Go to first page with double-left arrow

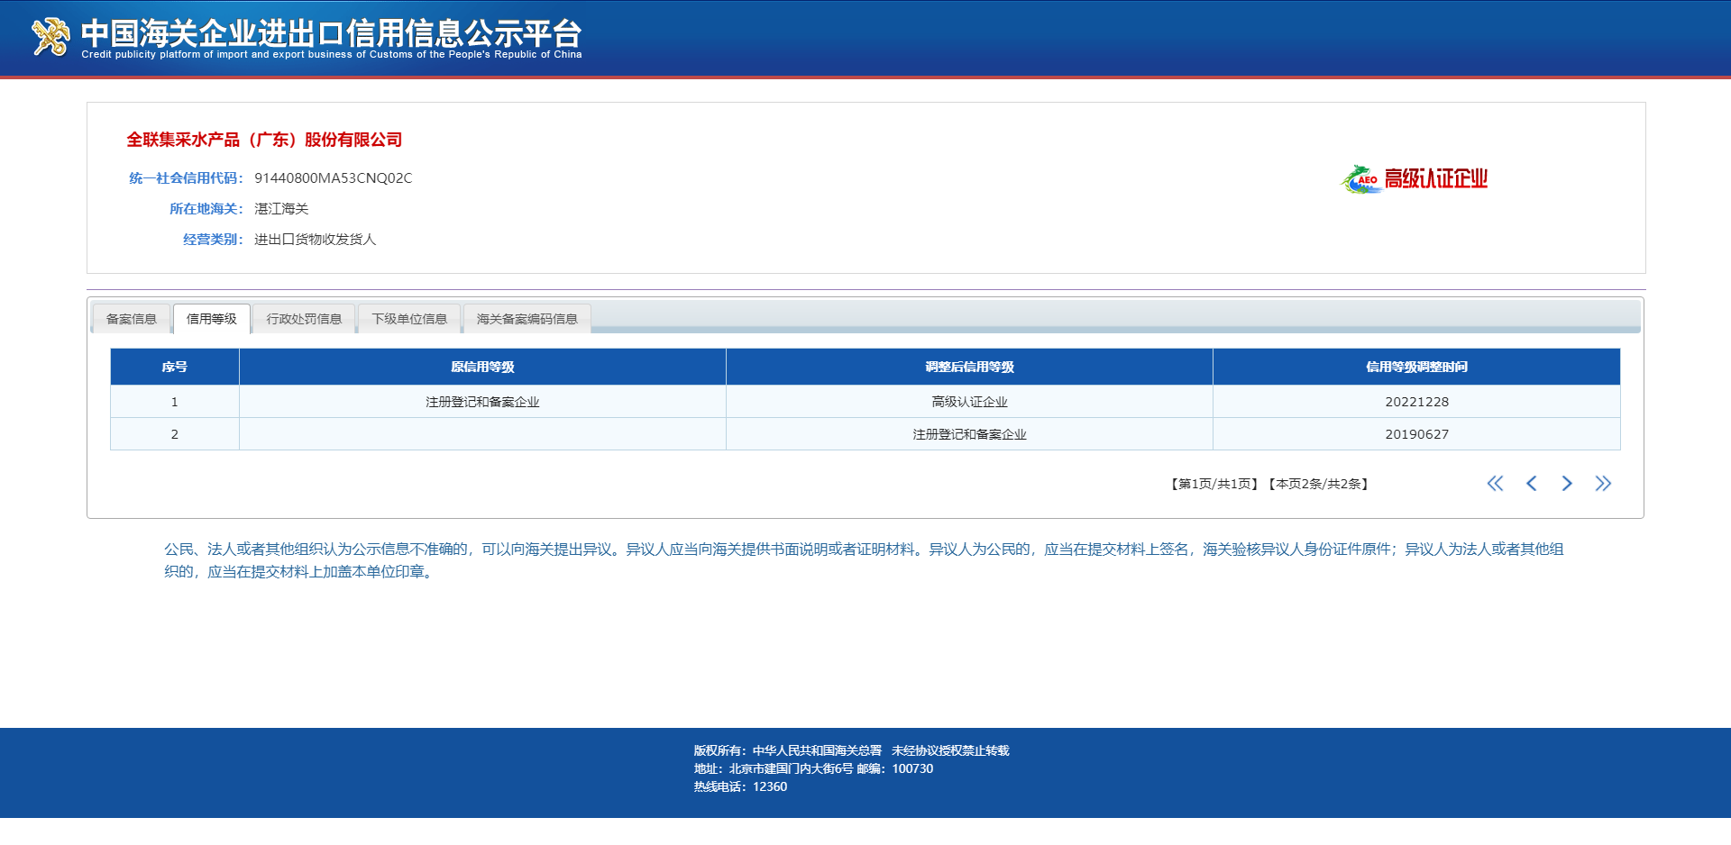1496,484
